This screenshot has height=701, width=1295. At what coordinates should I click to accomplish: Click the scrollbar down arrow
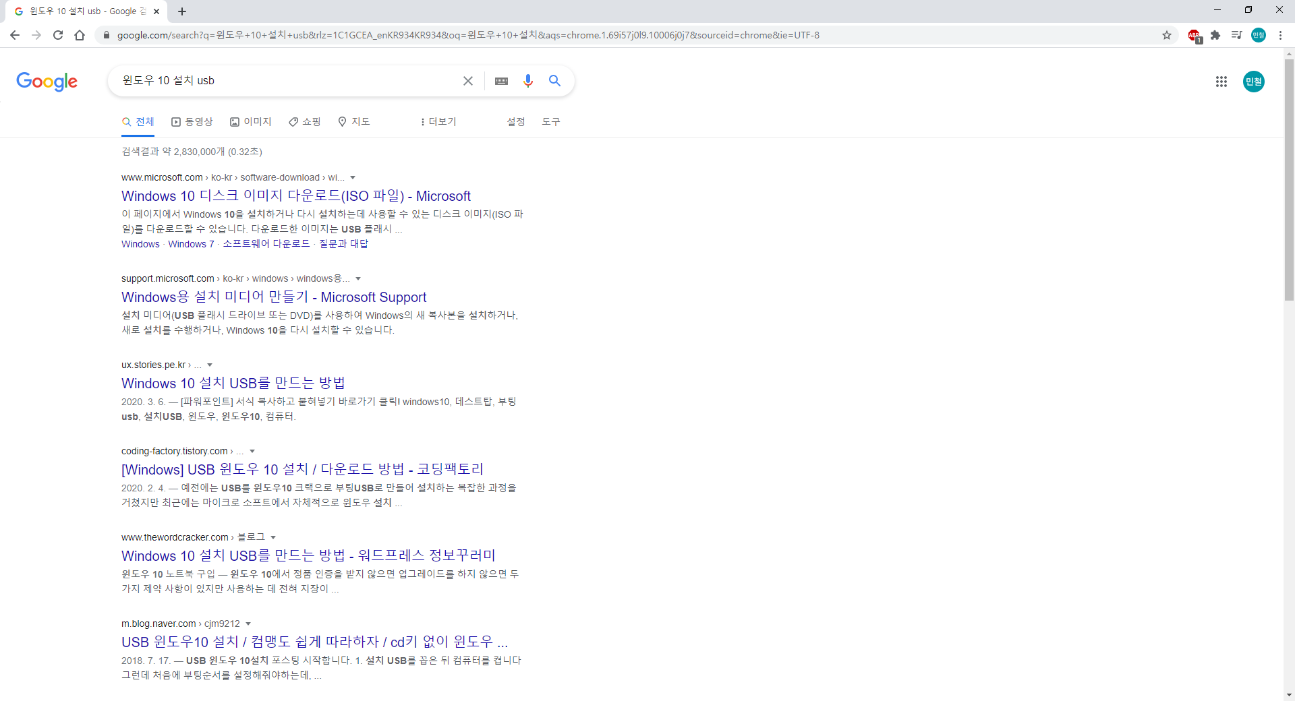click(x=1289, y=695)
